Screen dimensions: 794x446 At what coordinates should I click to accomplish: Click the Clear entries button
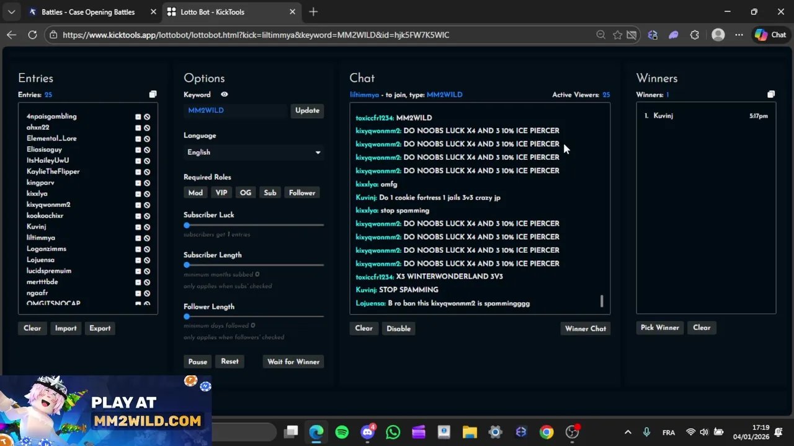point(32,328)
